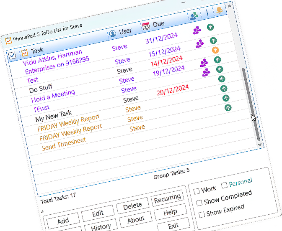This screenshot has height=231, width=282.
Task: Open the History button
Action: click(101, 226)
